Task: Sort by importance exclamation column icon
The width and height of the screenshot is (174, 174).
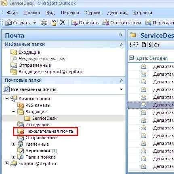Action: pos(130,45)
